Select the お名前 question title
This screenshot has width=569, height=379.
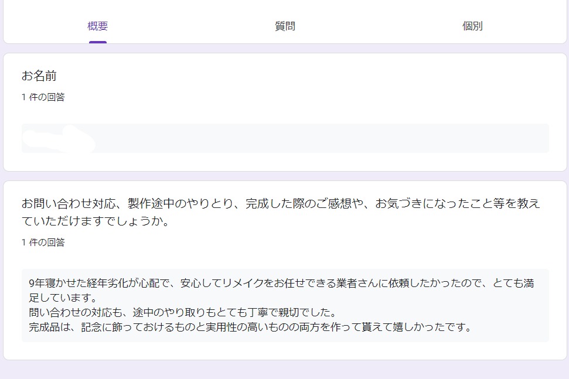(39, 76)
